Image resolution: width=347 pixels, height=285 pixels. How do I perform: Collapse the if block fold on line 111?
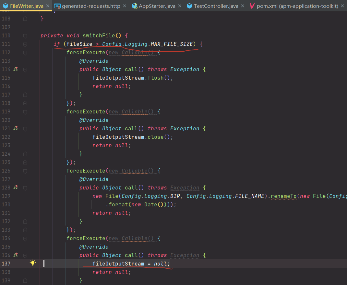click(x=25, y=44)
